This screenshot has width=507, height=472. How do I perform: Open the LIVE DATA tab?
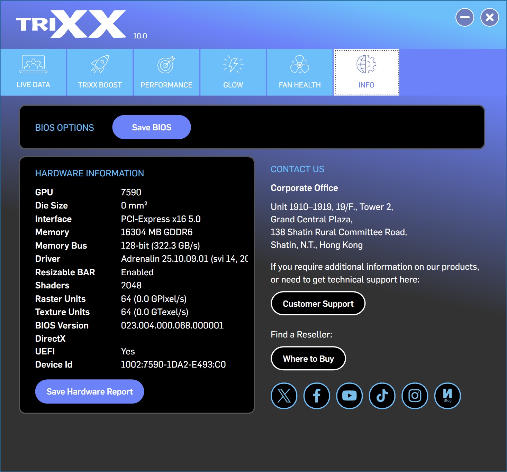click(33, 72)
